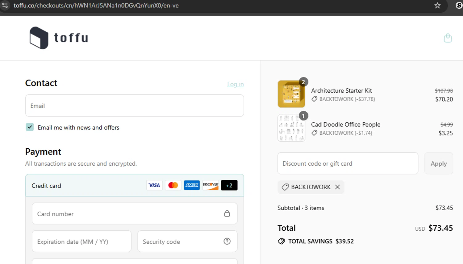Screen dimensions: 463x264
Task: Click the quantity badge 1 on Cad Doodle
Action: click(303, 116)
